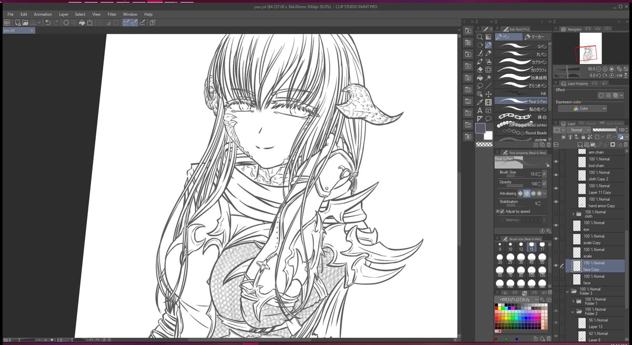Select the Lasso selection tool

480,86
